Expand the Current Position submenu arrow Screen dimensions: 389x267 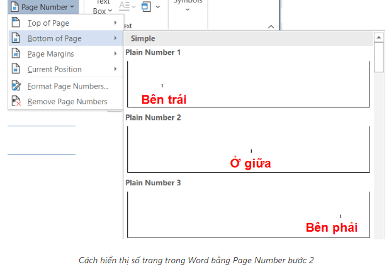(115, 69)
